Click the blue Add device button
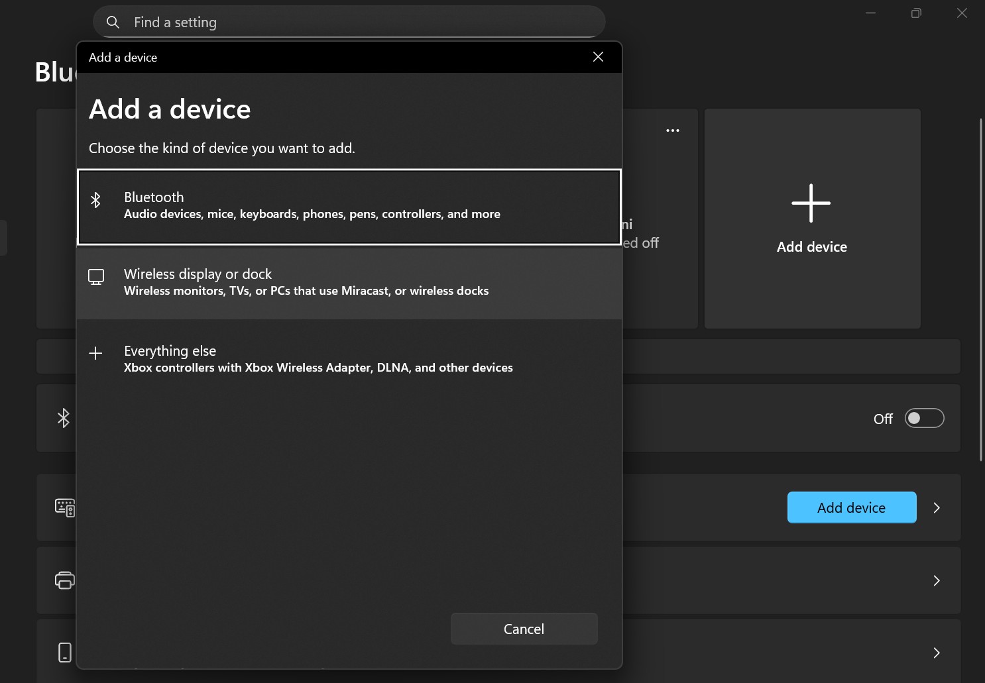This screenshot has width=985, height=683. pyautogui.click(x=852, y=507)
